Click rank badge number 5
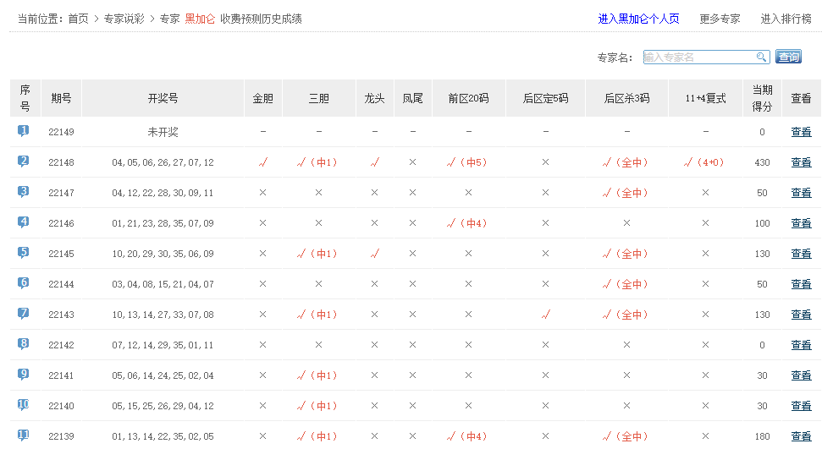Viewport: 822px width, 449px height. click(24, 253)
